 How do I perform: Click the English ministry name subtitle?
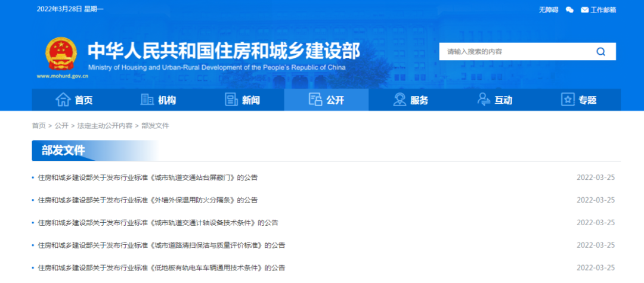tap(217, 68)
